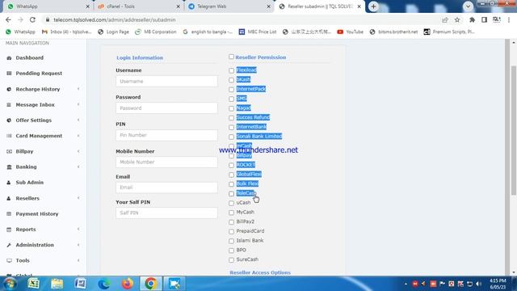Image resolution: width=517 pixels, height=291 pixels.
Task: Toggle the Reseller Permission select-all checkbox
Action: [232, 57]
